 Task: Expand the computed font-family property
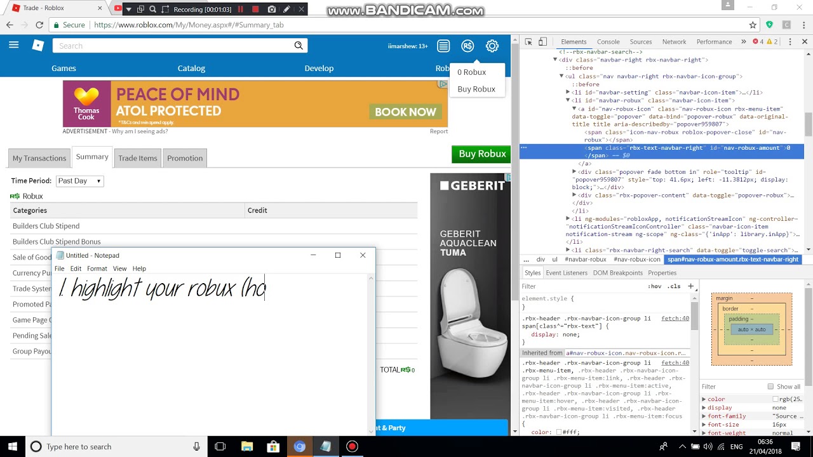pos(704,416)
